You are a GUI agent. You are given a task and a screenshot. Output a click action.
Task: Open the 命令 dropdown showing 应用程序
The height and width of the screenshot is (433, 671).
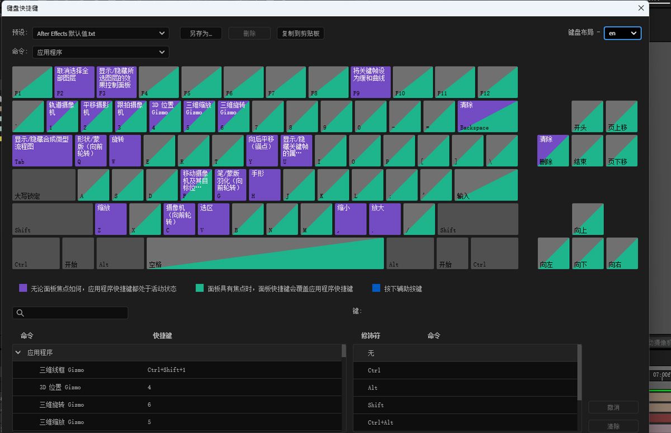pos(101,52)
